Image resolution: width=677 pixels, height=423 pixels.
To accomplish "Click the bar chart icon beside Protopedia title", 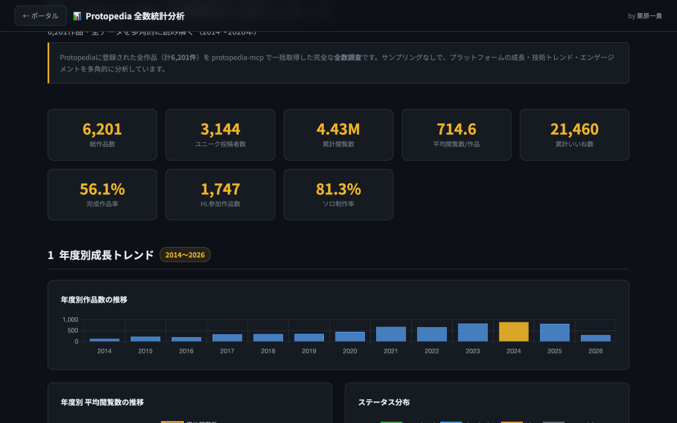I will (77, 16).
